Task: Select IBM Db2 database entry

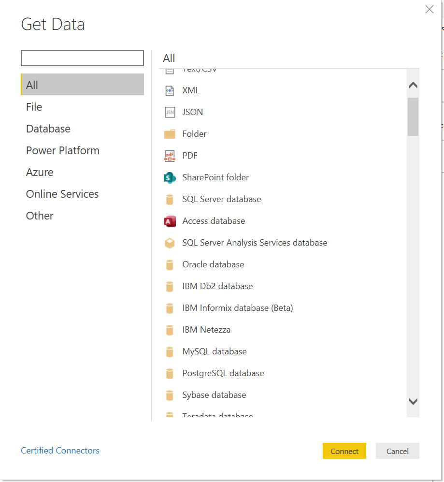Action: (217, 287)
